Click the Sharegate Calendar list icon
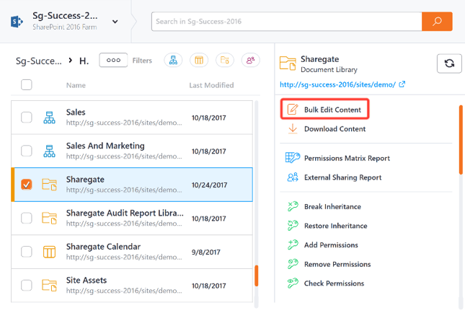Viewport: 465px width, 313px height. 49,252
